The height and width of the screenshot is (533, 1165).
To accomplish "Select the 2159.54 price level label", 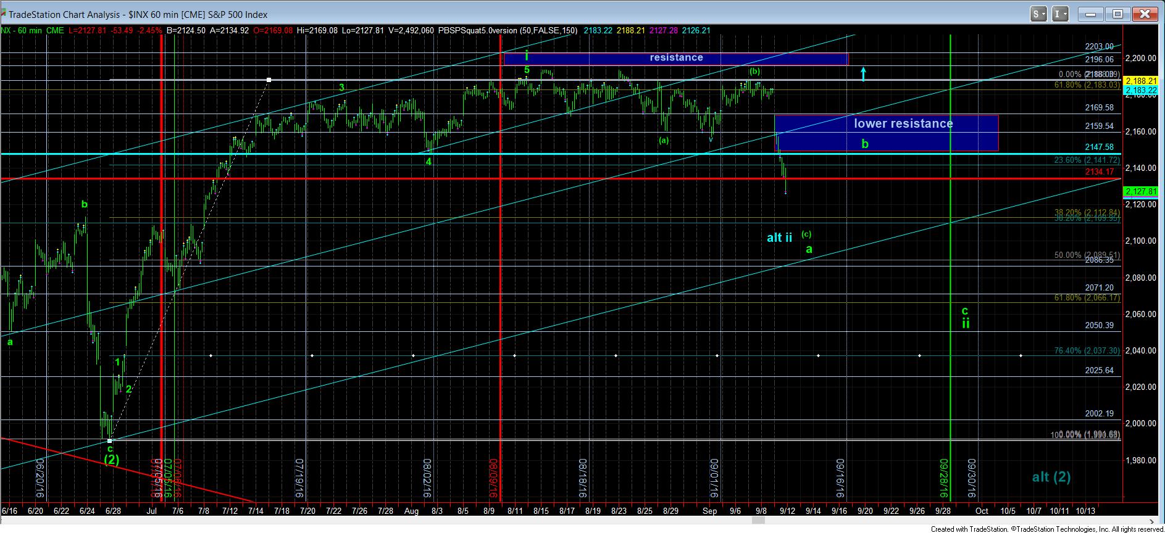I will pos(1100,126).
